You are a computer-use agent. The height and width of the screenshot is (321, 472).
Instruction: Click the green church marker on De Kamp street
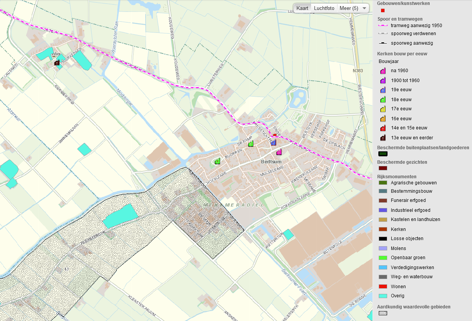[x=250, y=144]
